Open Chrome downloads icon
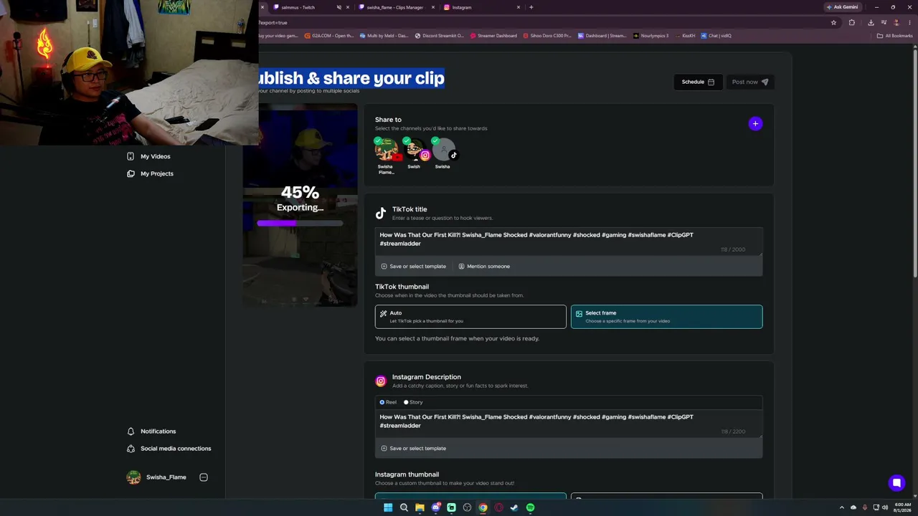This screenshot has width=918, height=516. click(870, 22)
